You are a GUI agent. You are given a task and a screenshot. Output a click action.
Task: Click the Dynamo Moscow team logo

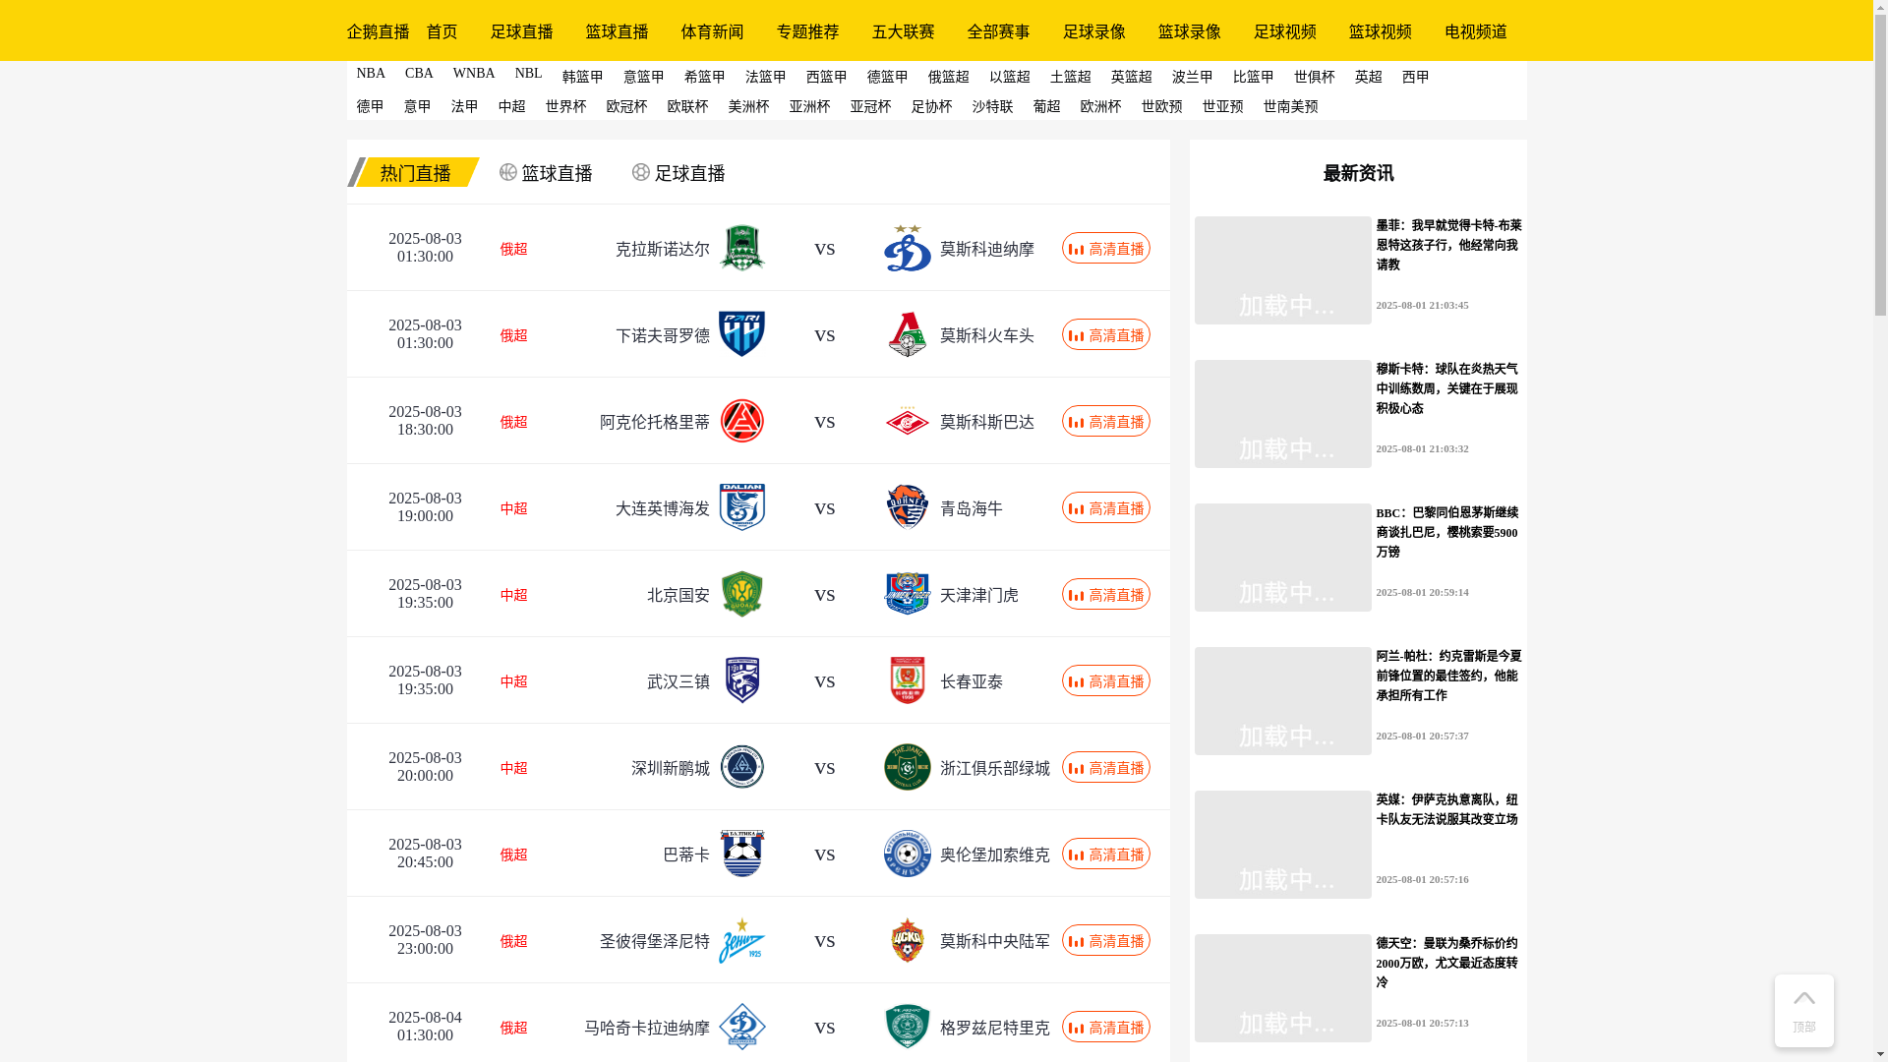click(907, 248)
